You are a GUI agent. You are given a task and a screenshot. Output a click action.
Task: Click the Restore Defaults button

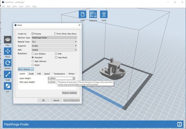tap(70, 93)
